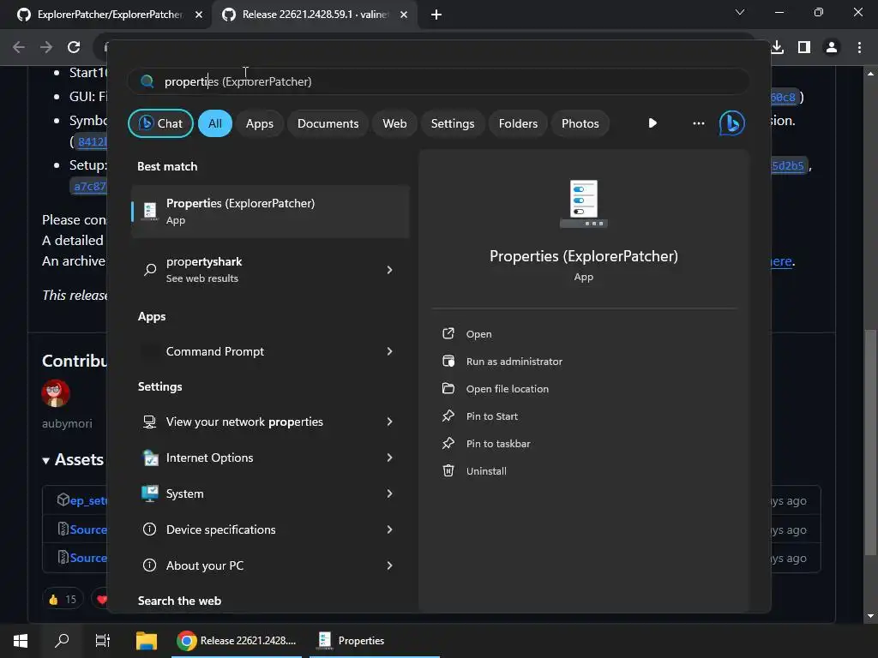Choose Open file location

(x=508, y=389)
